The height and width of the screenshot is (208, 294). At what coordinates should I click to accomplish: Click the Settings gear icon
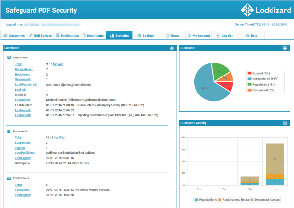(x=139, y=36)
